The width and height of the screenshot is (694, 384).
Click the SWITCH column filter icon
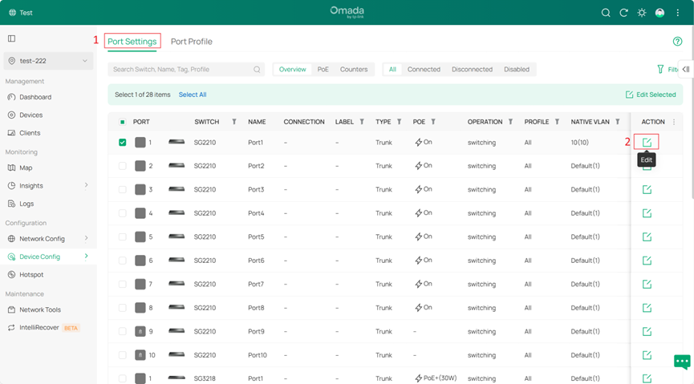click(x=234, y=122)
